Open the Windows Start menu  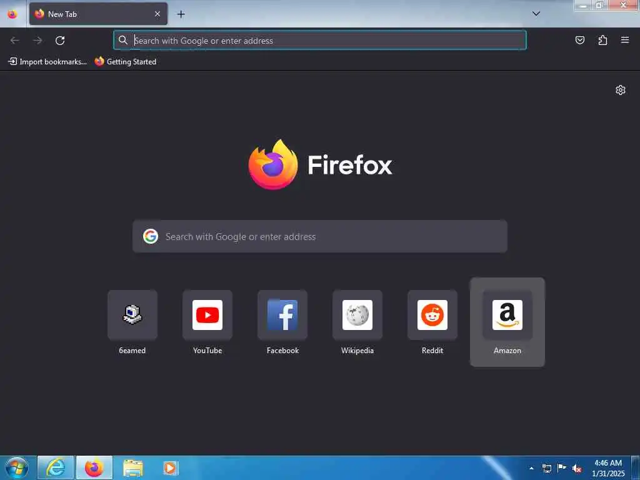click(x=17, y=467)
